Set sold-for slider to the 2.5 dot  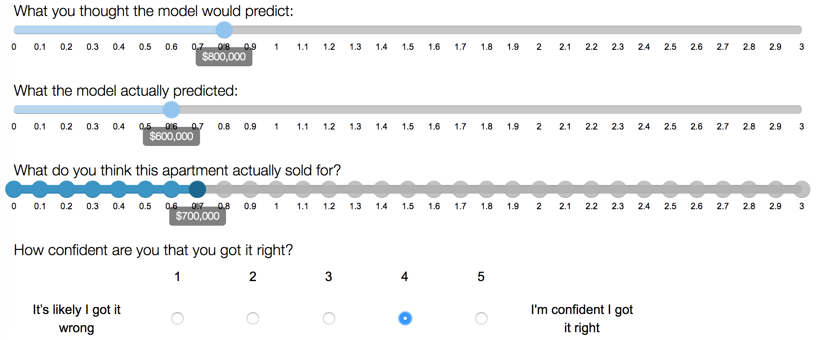pyautogui.click(x=671, y=189)
